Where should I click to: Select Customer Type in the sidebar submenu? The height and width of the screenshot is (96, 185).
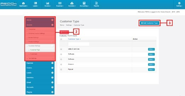pos(35,50)
